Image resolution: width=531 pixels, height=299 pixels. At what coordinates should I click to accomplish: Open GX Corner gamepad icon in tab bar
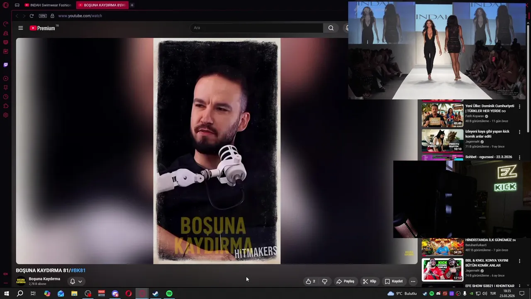point(17,5)
